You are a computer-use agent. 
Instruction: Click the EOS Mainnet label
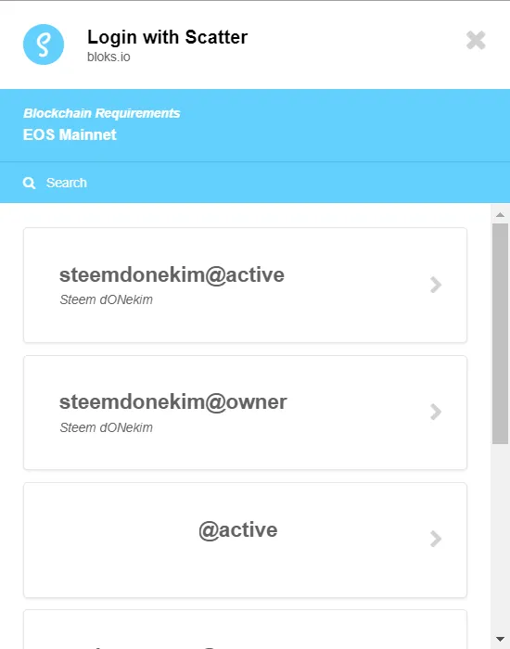click(x=70, y=134)
